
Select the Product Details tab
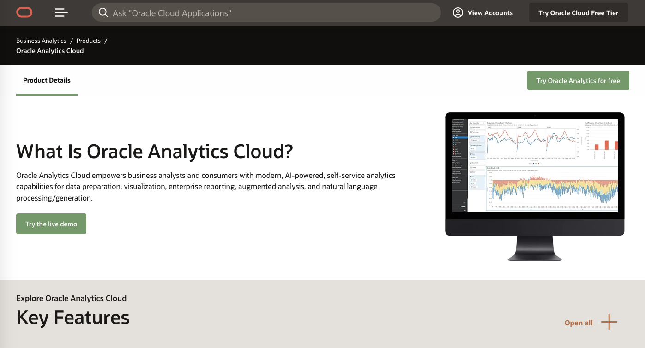point(47,81)
